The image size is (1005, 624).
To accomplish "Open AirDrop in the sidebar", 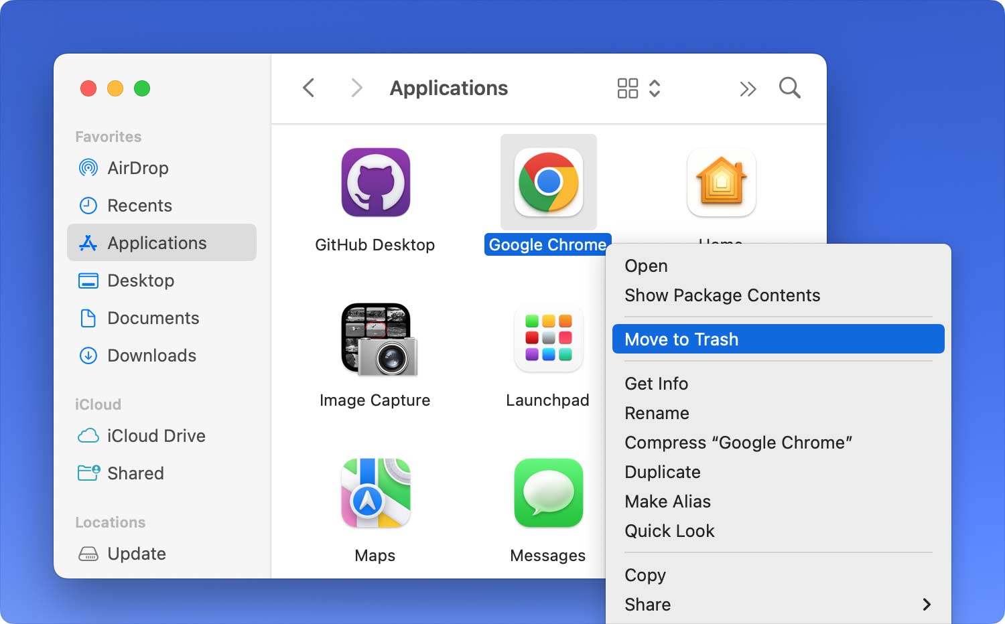I will point(161,168).
